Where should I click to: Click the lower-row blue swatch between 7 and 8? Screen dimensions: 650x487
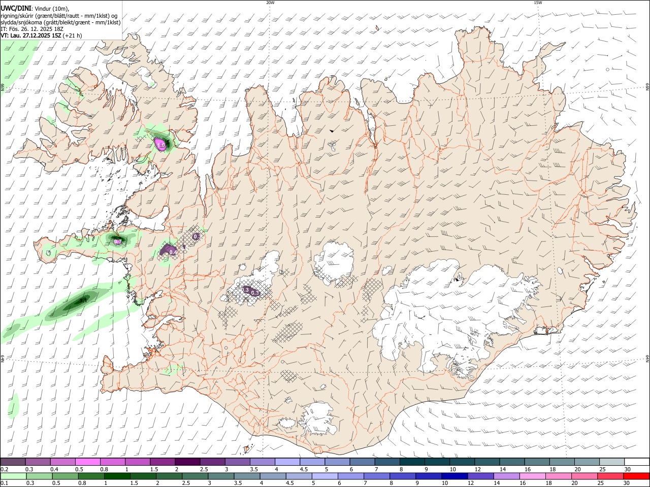click(x=377, y=476)
